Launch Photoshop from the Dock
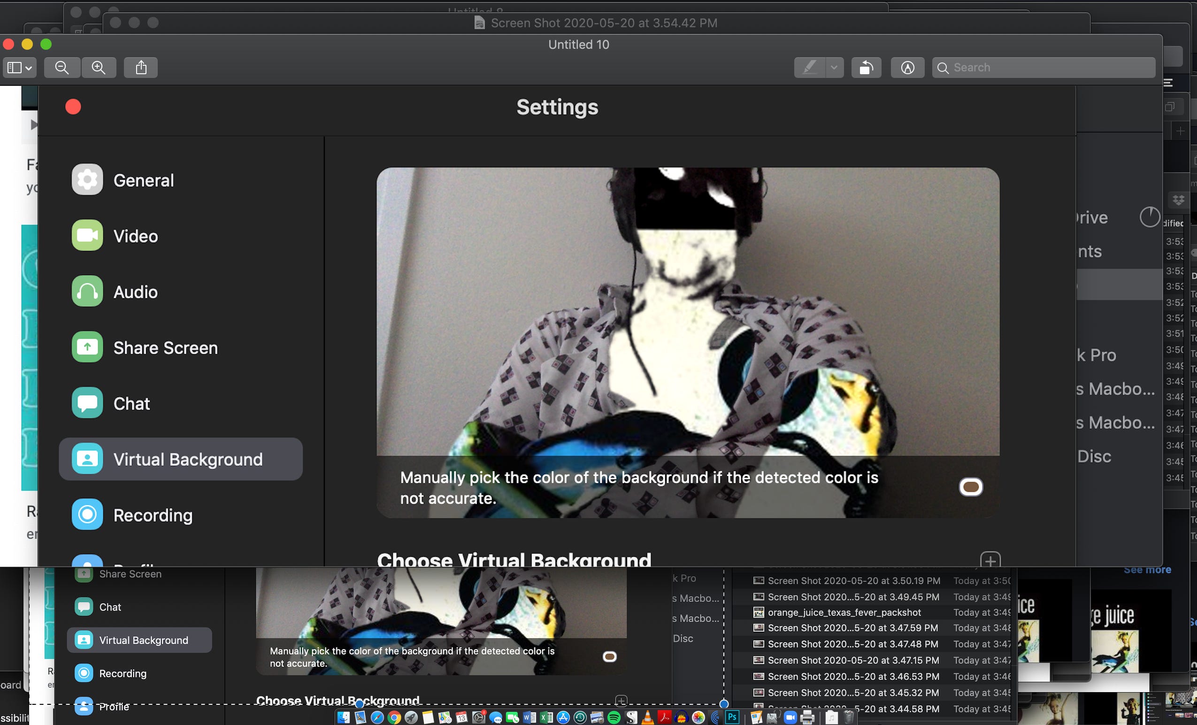 (x=732, y=717)
